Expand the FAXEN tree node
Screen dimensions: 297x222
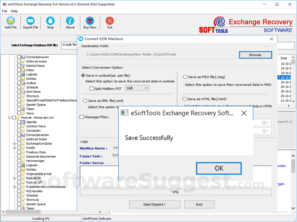point(14,148)
